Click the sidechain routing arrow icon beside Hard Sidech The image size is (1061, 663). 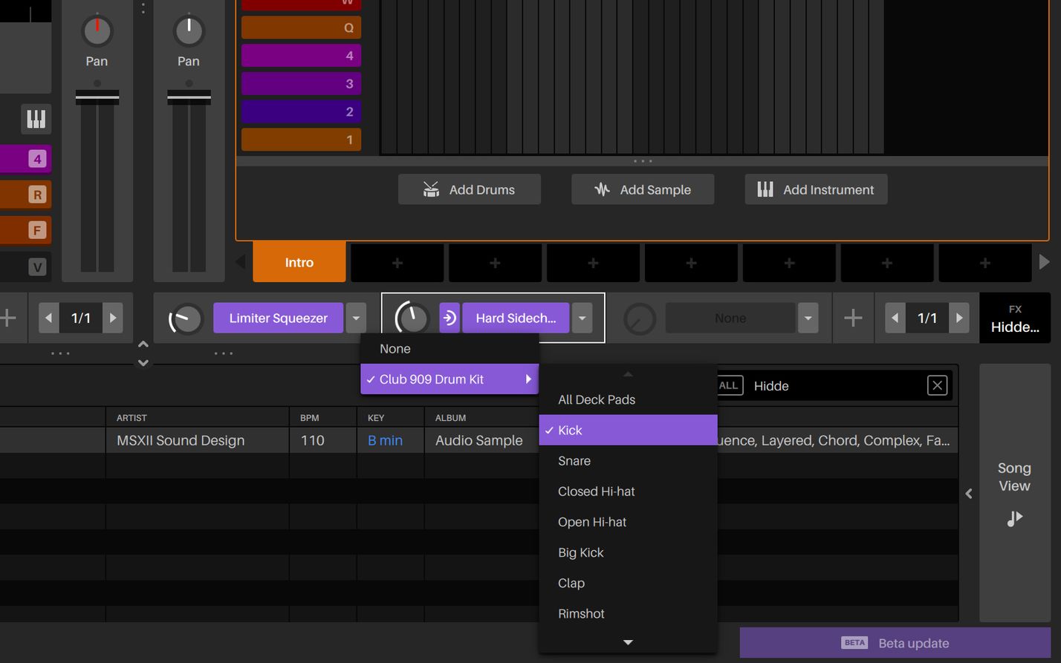coord(450,317)
